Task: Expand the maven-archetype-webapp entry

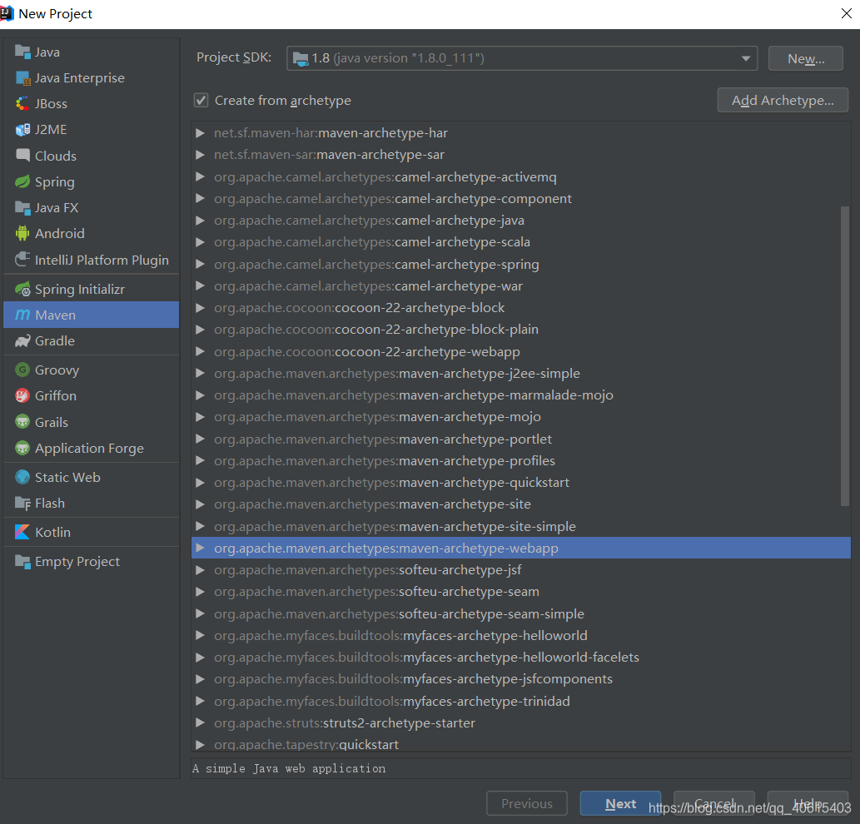Action: click(200, 548)
